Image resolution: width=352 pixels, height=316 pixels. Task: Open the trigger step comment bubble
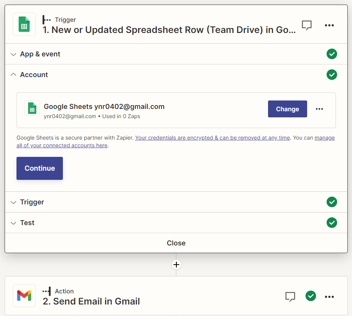tap(306, 25)
